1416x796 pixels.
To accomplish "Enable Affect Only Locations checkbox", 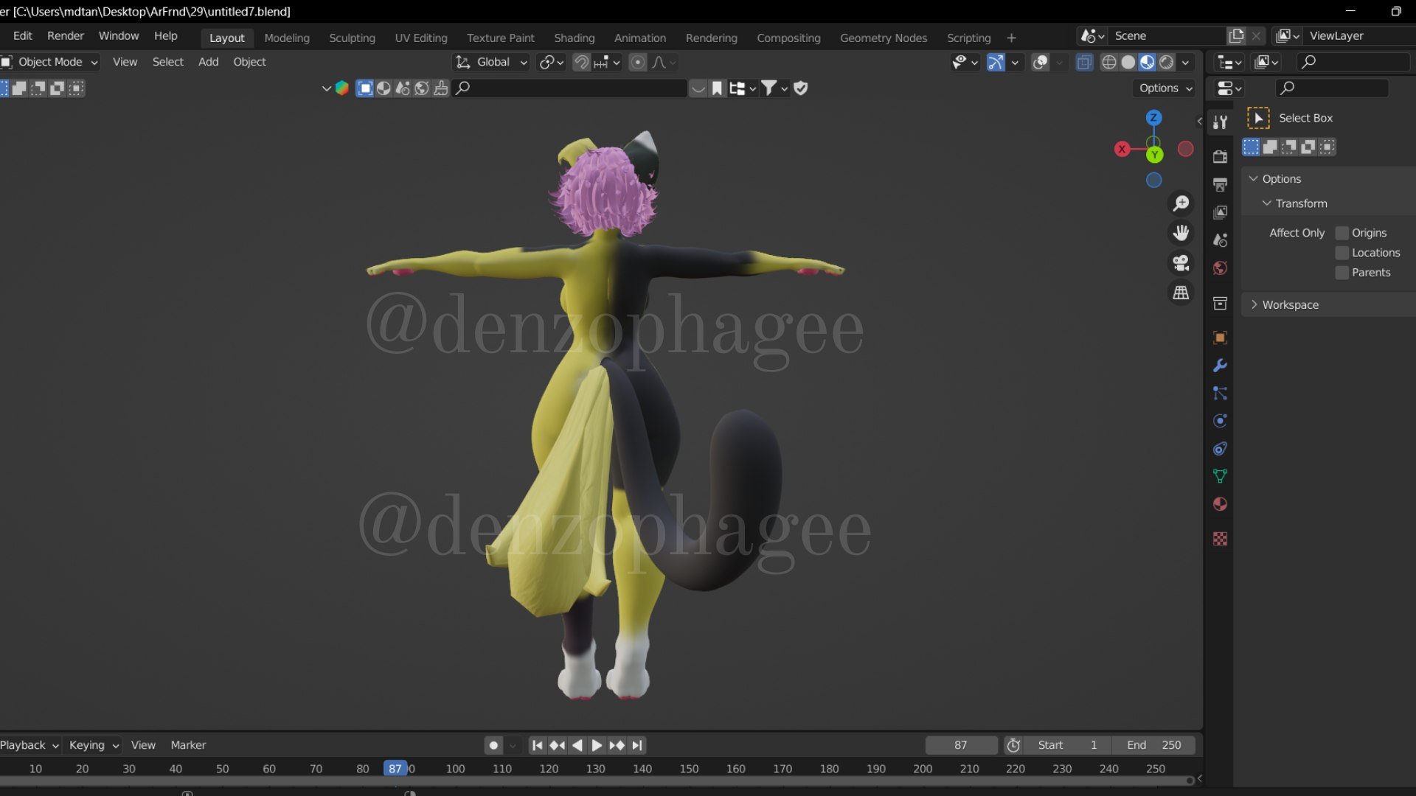I will pyautogui.click(x=1342, y=253).
